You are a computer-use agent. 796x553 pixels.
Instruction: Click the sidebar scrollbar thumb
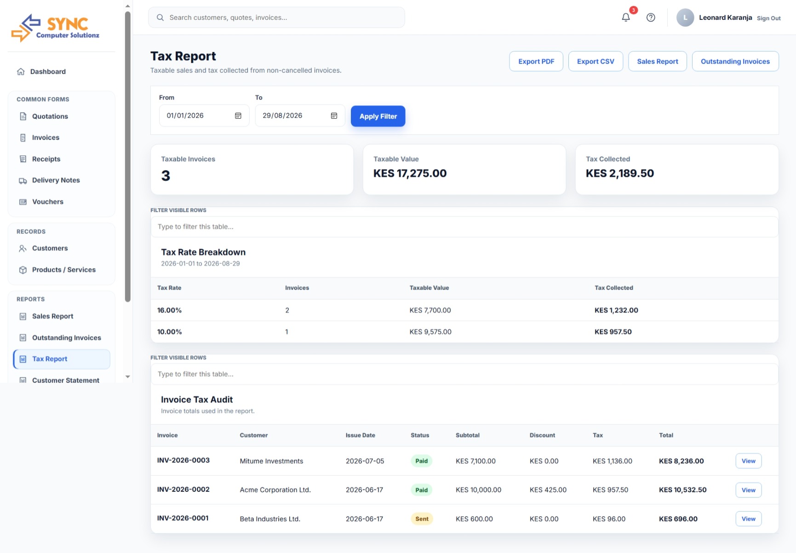pos(128,156)
